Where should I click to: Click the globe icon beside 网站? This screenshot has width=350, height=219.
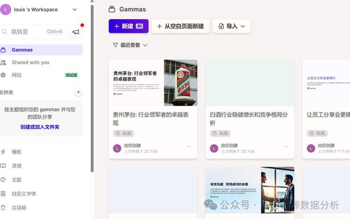point(3,75)
